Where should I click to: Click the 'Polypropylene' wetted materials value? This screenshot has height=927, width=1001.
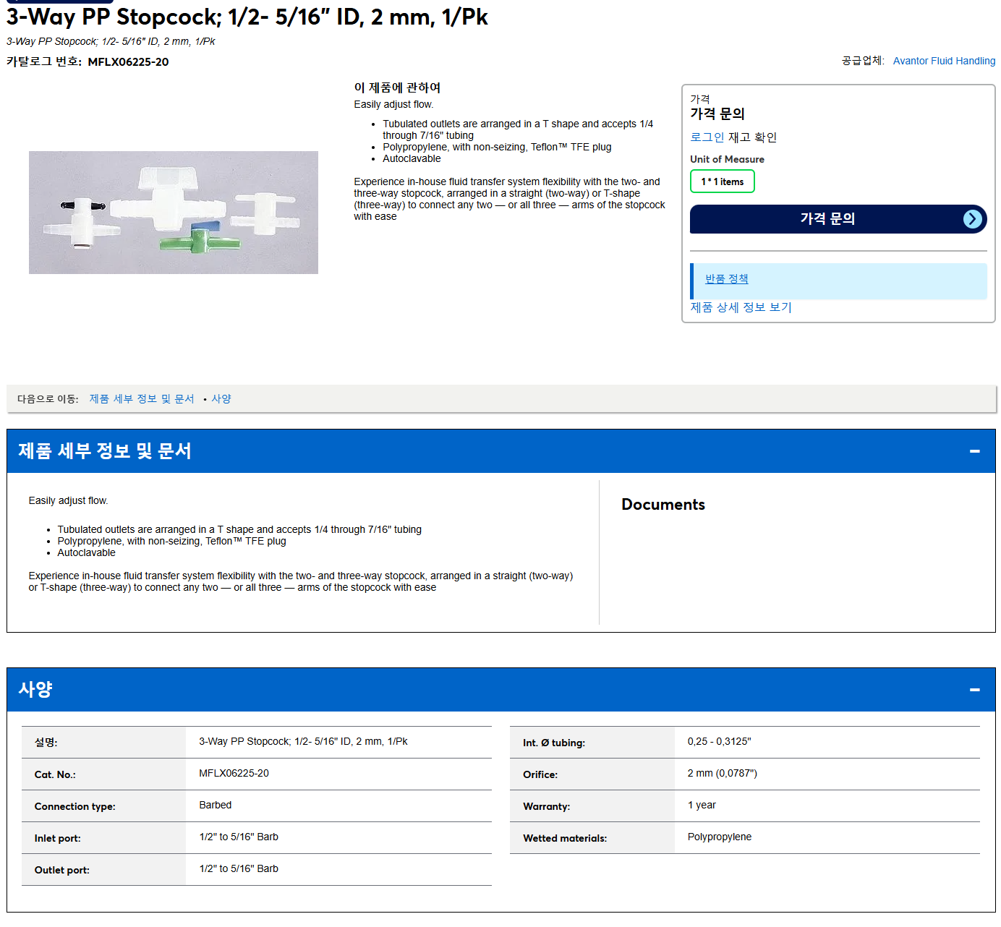coord(719,837)
